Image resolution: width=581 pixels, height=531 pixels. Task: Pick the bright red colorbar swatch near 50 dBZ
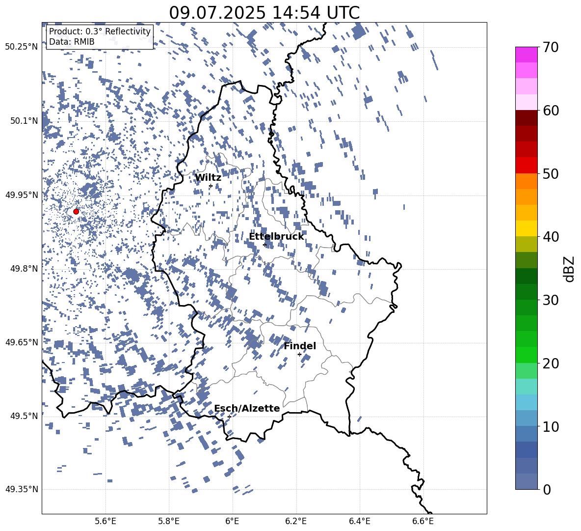(x=526, y=166)
